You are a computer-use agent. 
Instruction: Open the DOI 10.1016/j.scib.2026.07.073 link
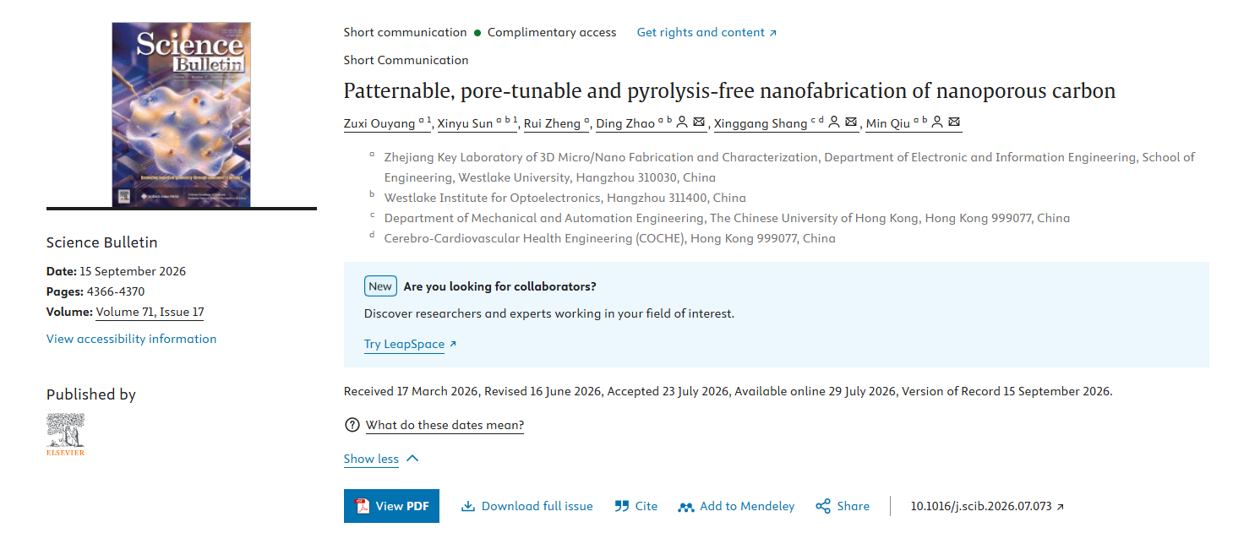[x=987, y=506]
